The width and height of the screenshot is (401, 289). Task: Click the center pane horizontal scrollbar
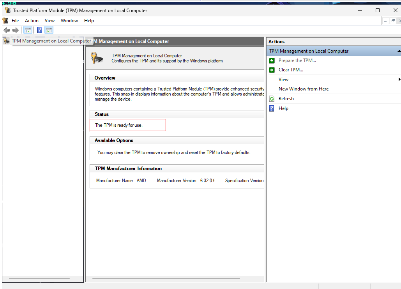tap(166, 279)
